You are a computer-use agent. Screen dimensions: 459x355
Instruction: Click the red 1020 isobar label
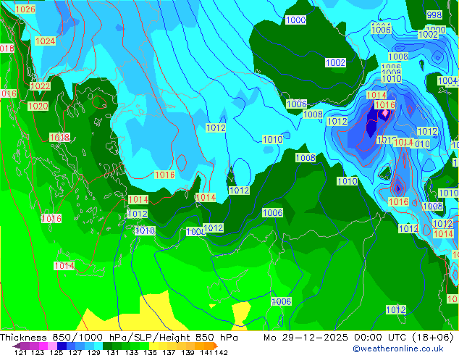38,106
